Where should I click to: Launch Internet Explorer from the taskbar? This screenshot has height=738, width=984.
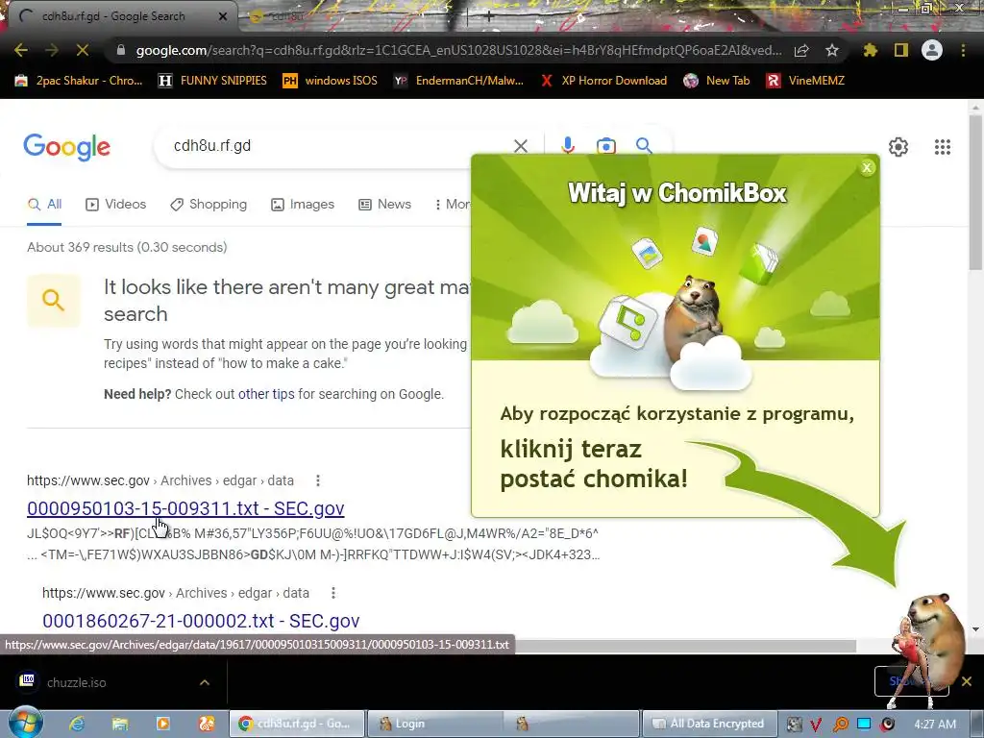77,724
